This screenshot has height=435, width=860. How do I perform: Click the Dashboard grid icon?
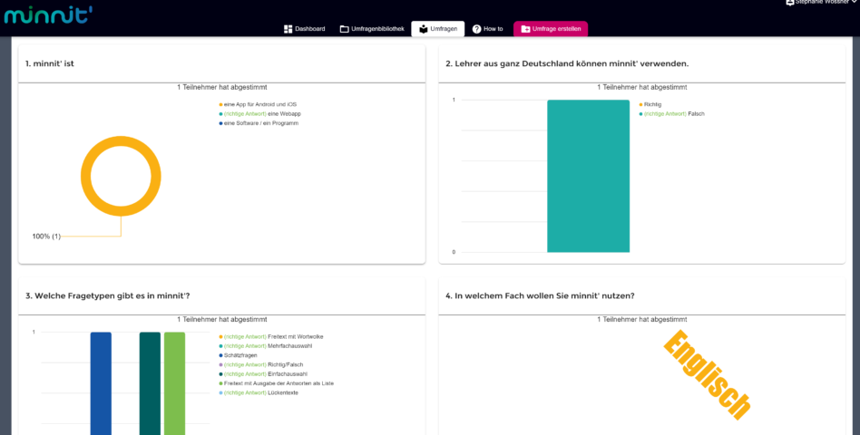(x=288, y=29)
